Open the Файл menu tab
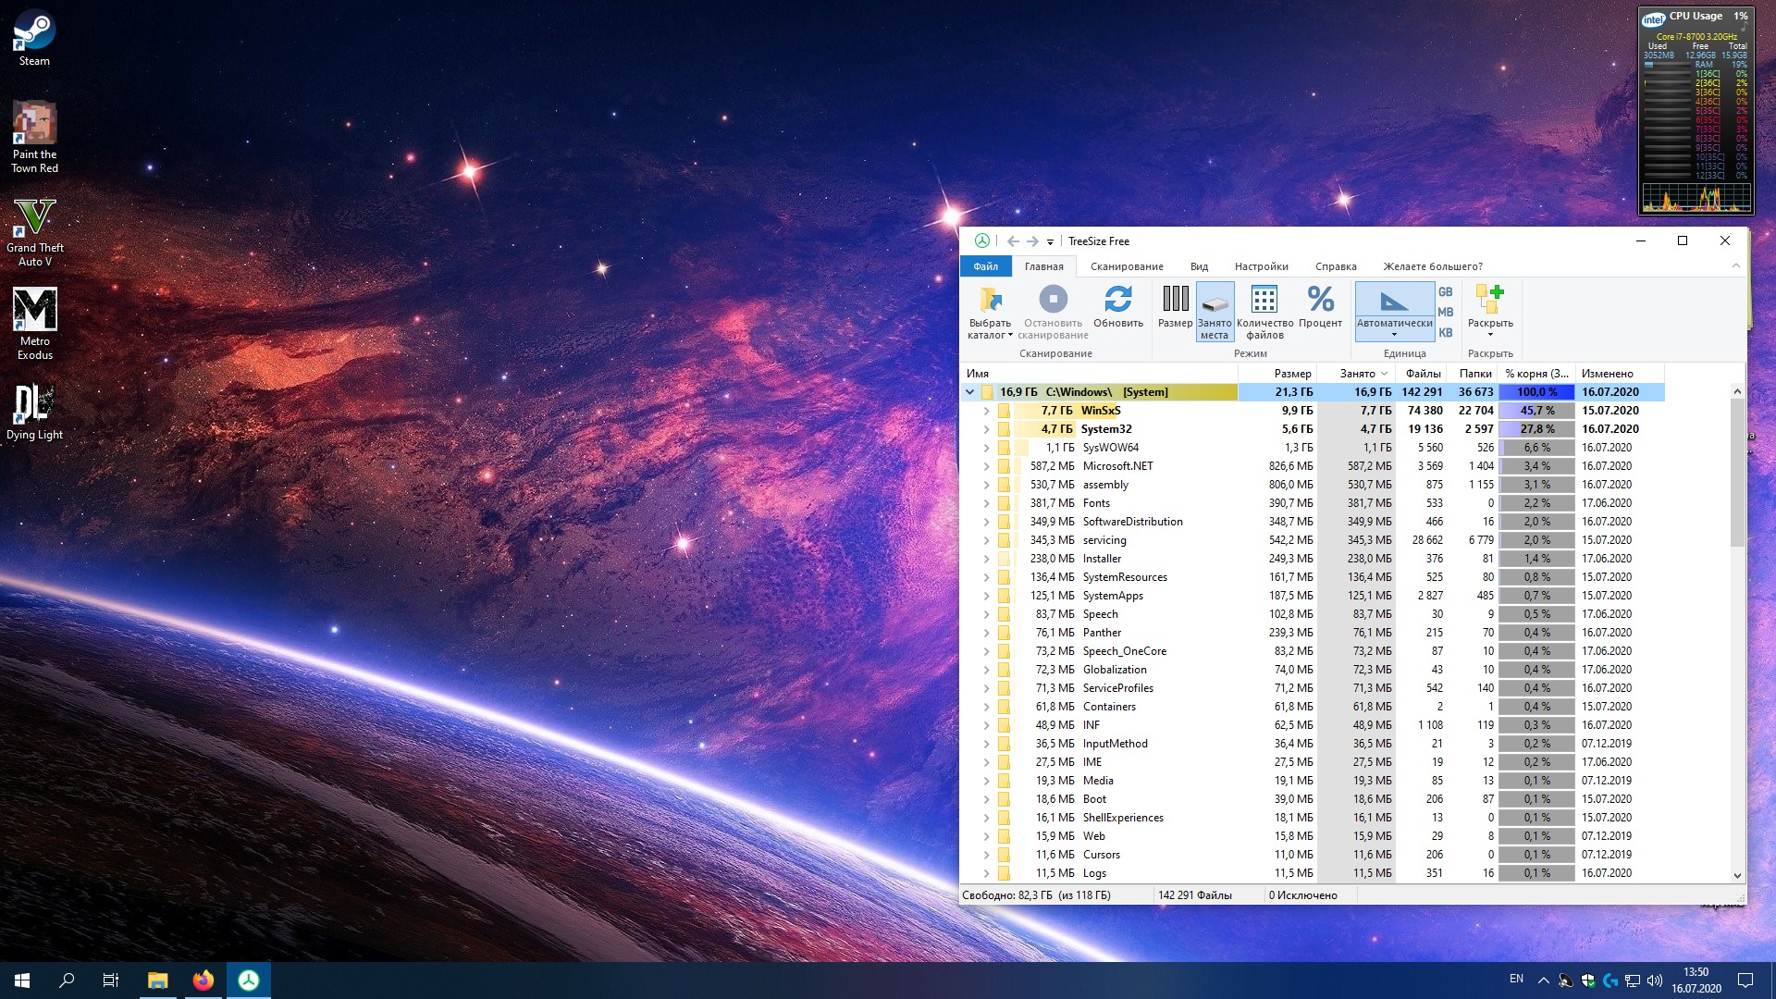 [985, 266]
